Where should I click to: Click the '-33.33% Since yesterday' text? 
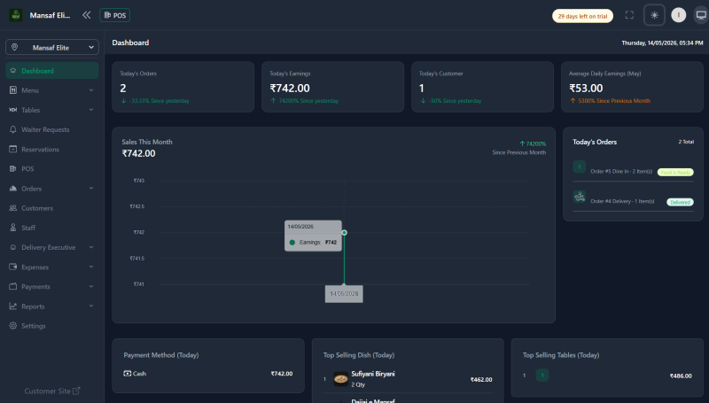click(160, 101)
